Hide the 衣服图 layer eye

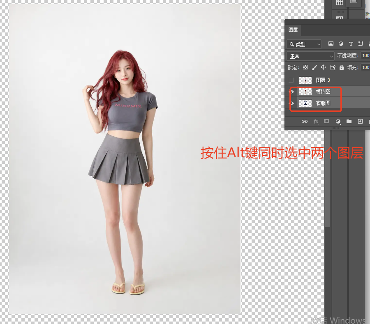[x=292, y=103]
